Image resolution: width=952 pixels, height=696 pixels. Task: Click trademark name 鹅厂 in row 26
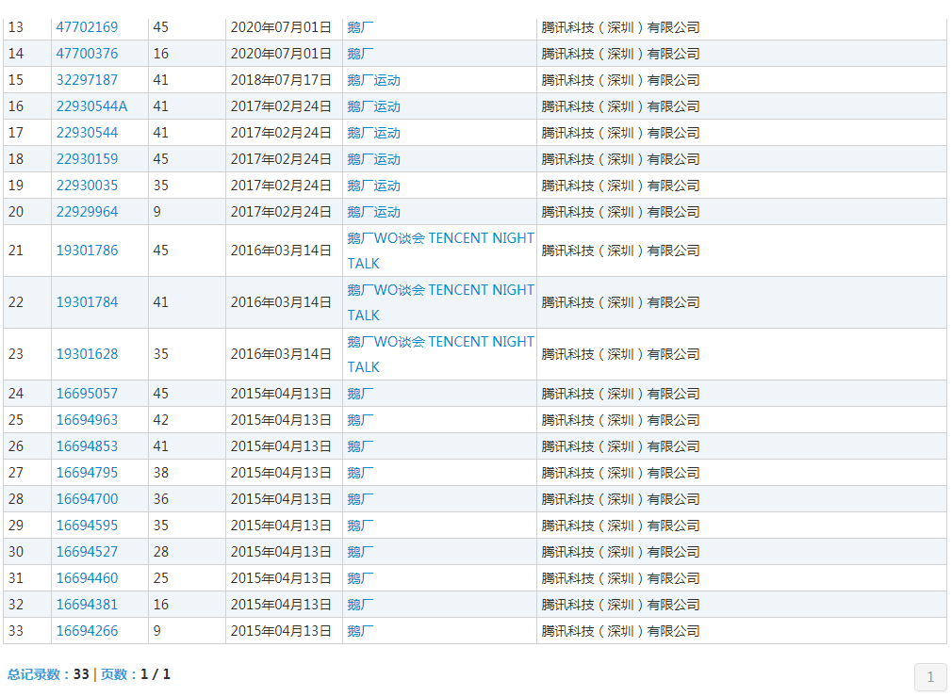[360, 446]
